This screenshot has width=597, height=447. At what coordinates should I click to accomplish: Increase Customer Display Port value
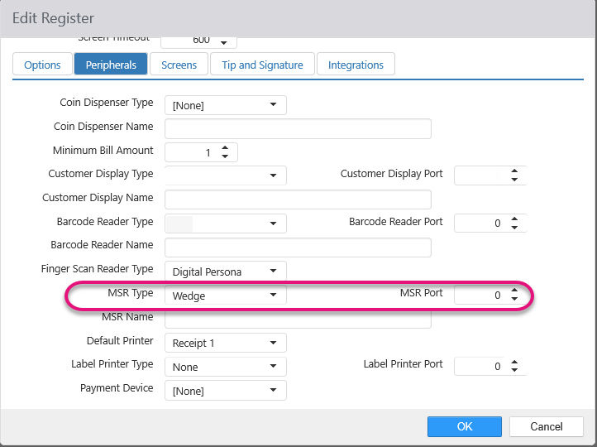tap(514, 171)
